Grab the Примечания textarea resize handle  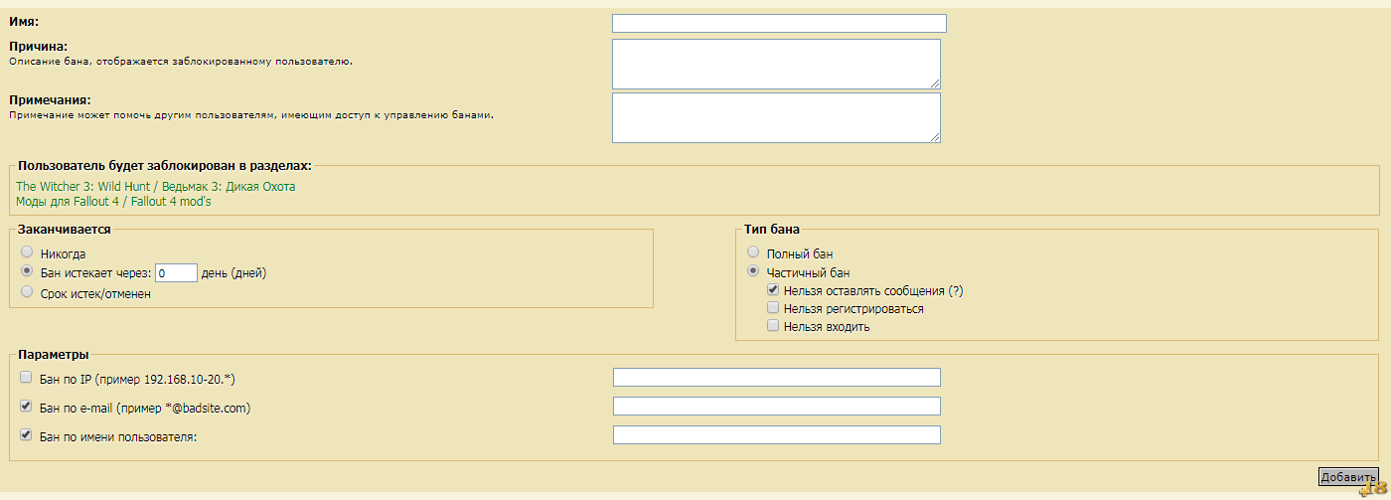click(x=934, y=137)
